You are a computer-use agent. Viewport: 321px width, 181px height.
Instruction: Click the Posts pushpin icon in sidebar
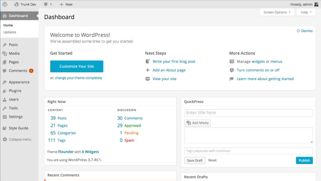(x=4, y=45)
